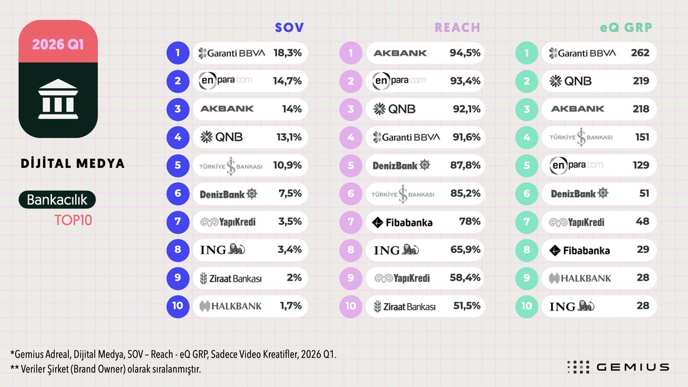688x387 pixels.
Task: Select the eQ GRP column header
Action: [x=625, y=28]
